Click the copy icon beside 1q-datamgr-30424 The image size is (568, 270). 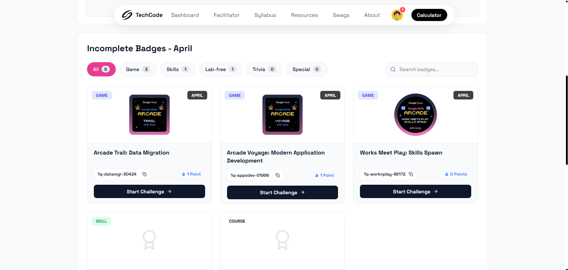point(144,174)
